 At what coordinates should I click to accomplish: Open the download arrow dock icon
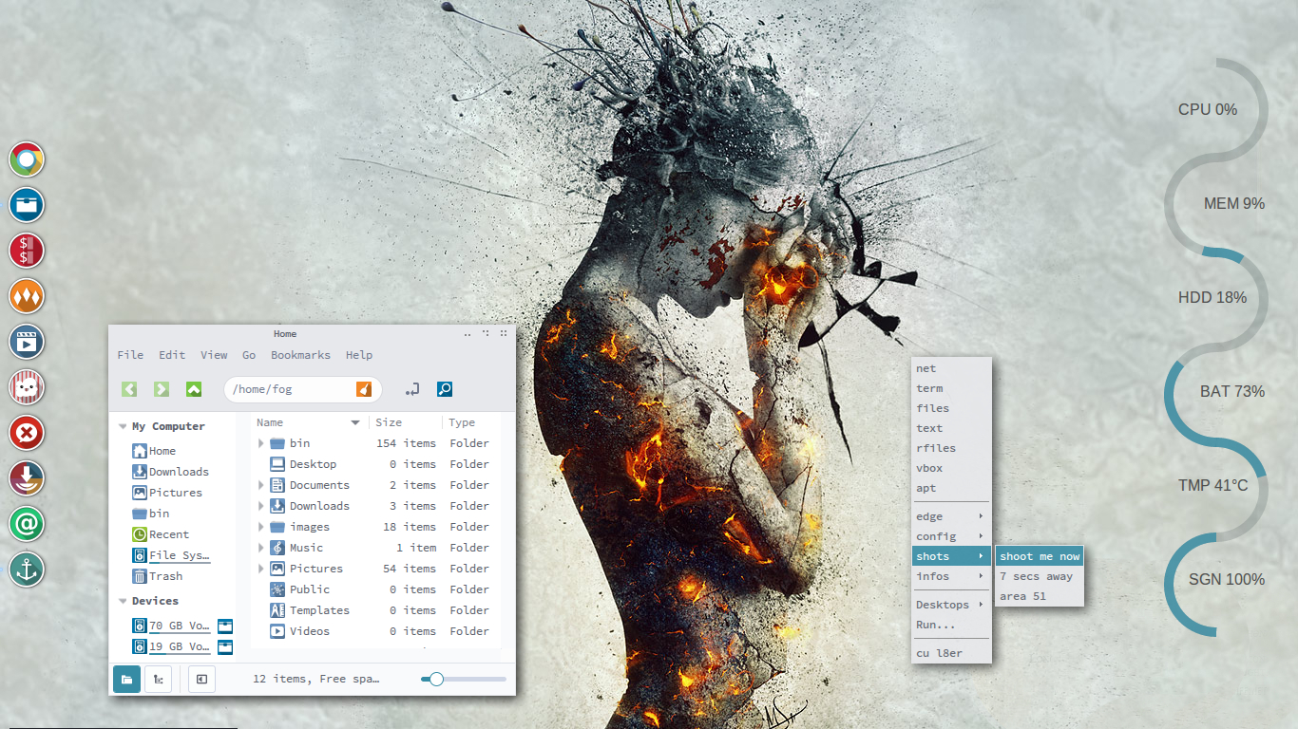27,478
